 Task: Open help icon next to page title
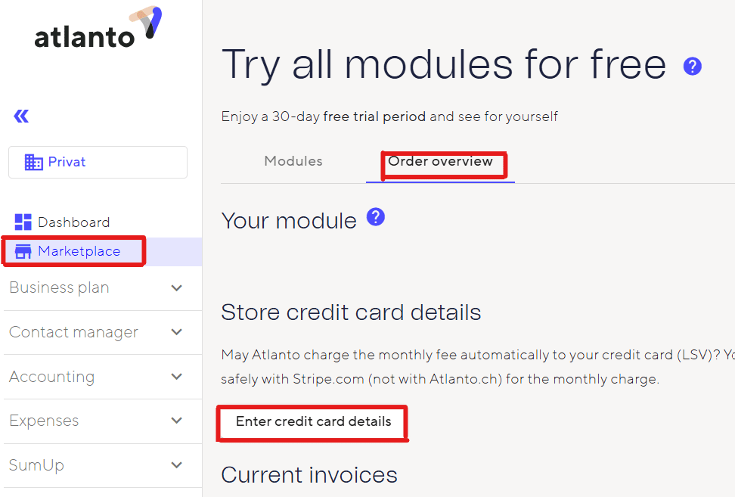coord(692,67)
